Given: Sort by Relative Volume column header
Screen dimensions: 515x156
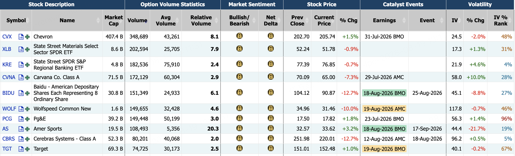Looking at the screenshot, I should tap(201, 20).
